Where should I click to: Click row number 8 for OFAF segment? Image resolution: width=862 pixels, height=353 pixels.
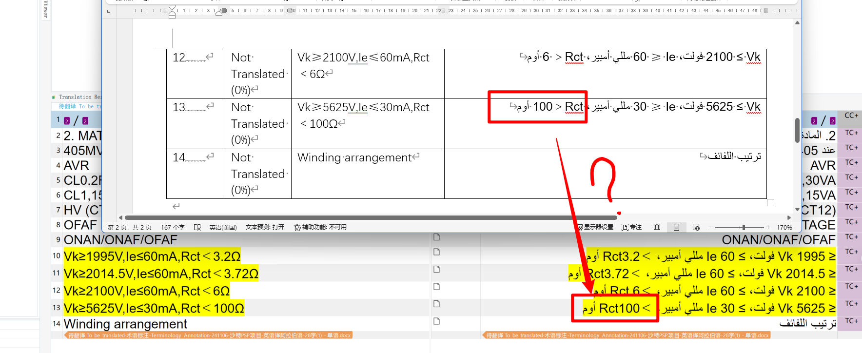[x=58, y=225]
